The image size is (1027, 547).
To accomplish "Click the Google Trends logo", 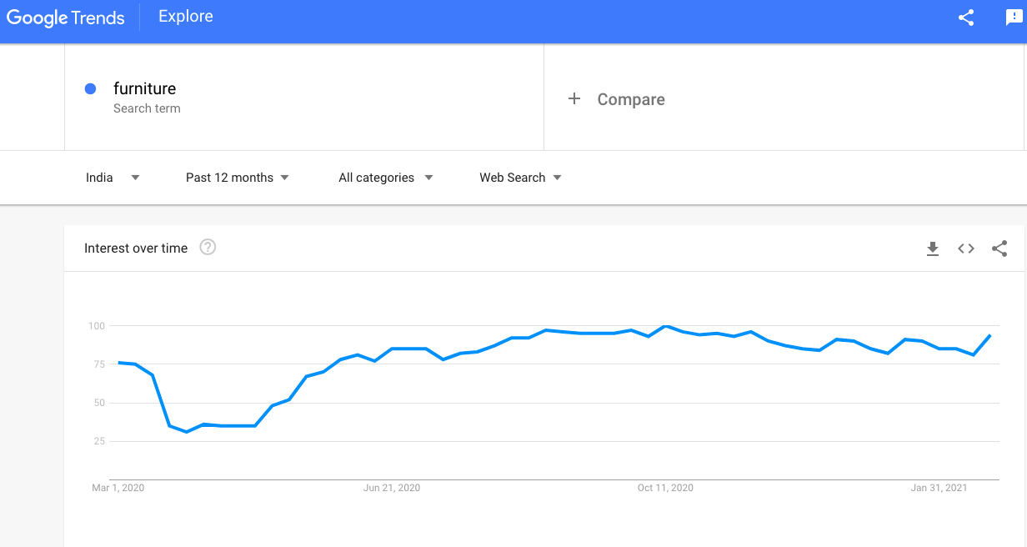I will coord(66,18).
